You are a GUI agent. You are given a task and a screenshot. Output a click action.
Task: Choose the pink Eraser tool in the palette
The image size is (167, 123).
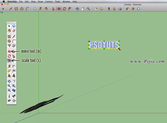pyautogui.click(x=14, y=31)
